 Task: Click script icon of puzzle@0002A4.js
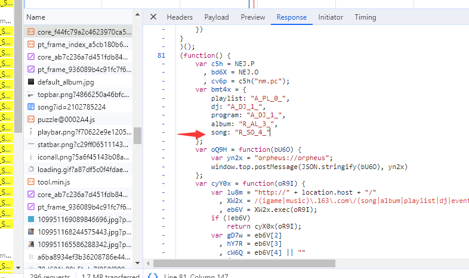point(31,119)
